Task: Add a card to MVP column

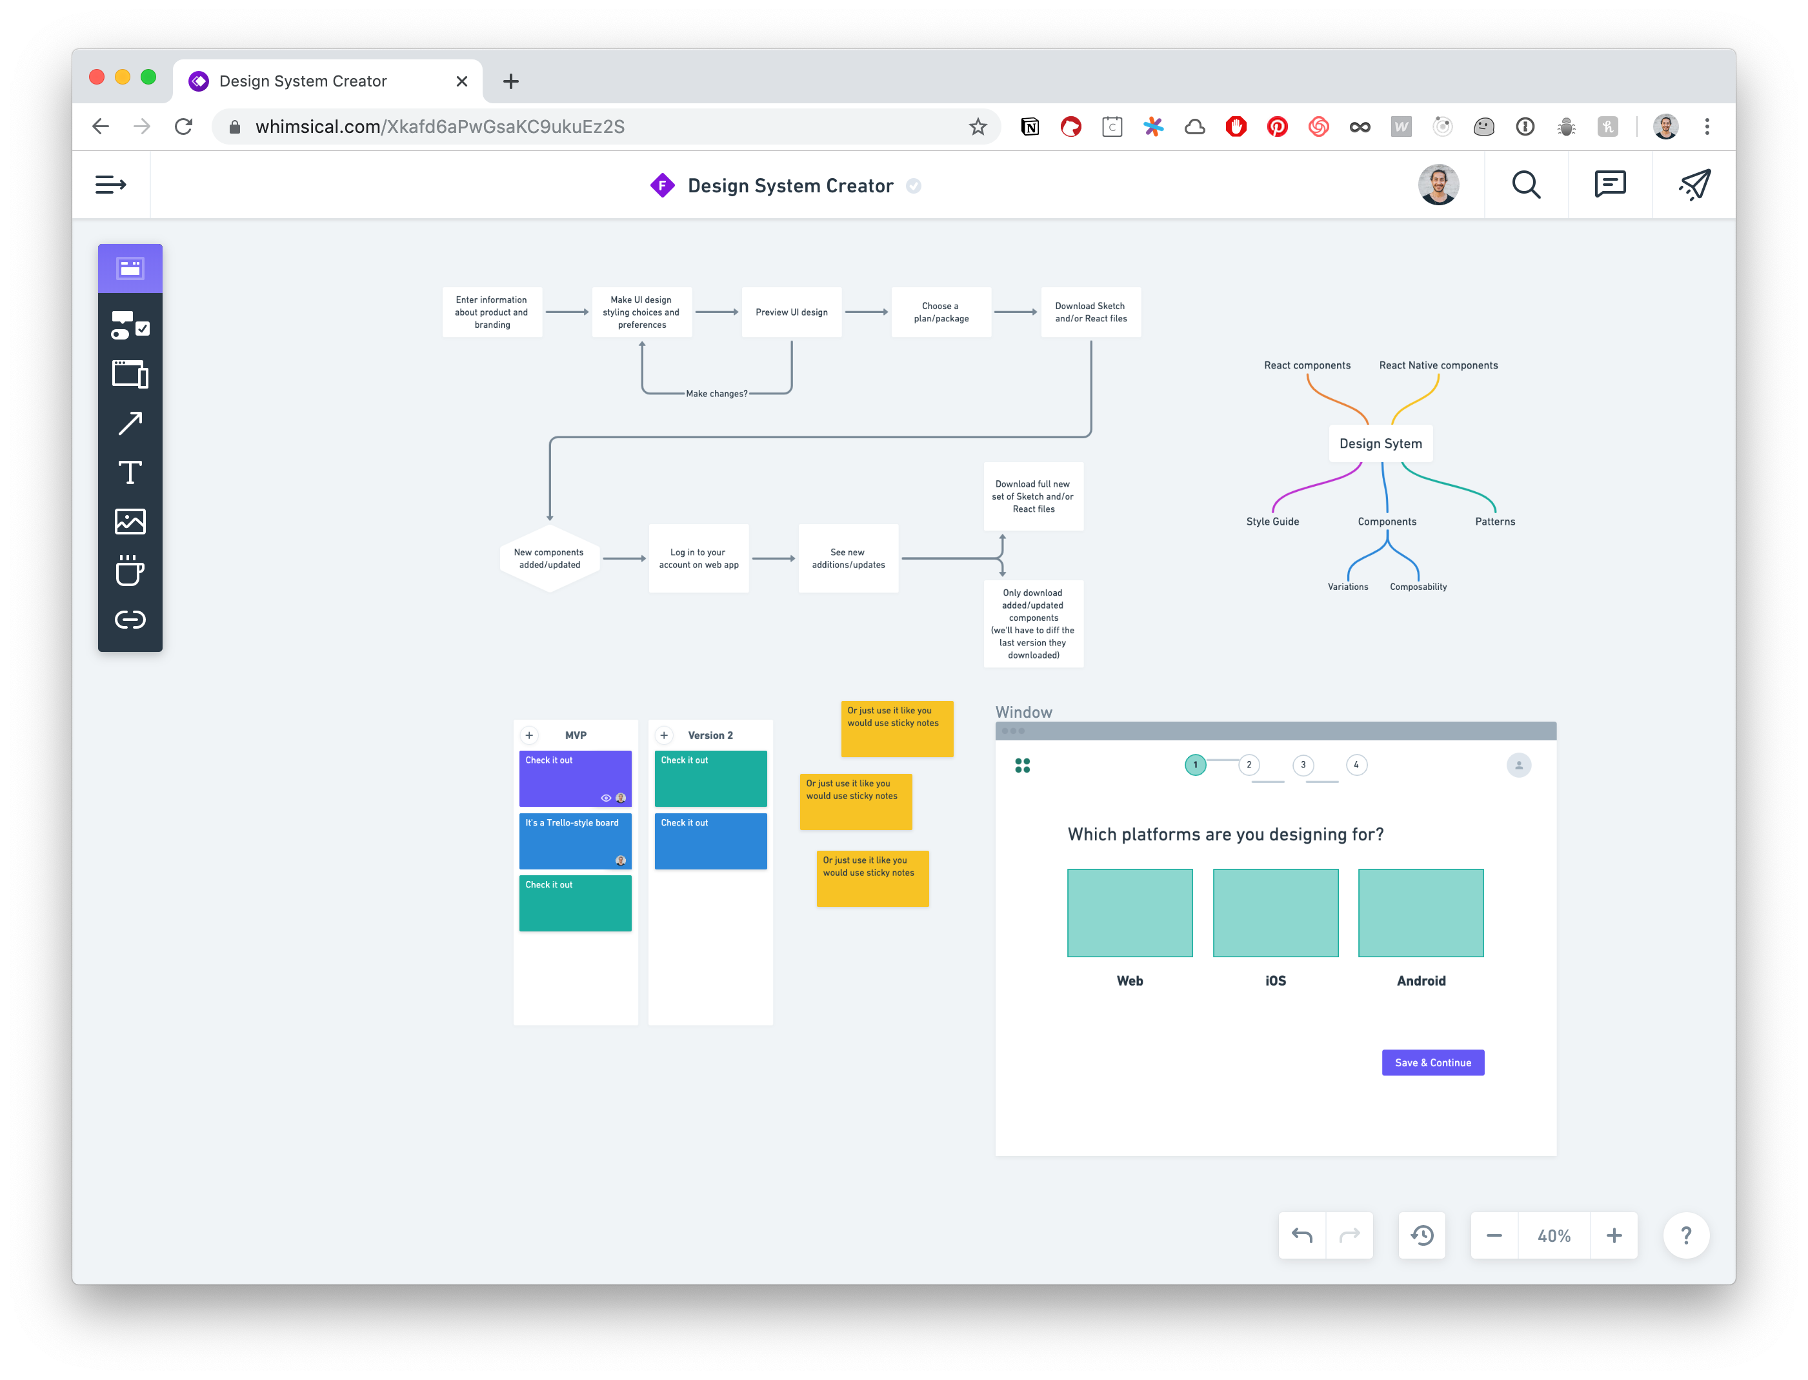Action: click(x=530, y=735)
